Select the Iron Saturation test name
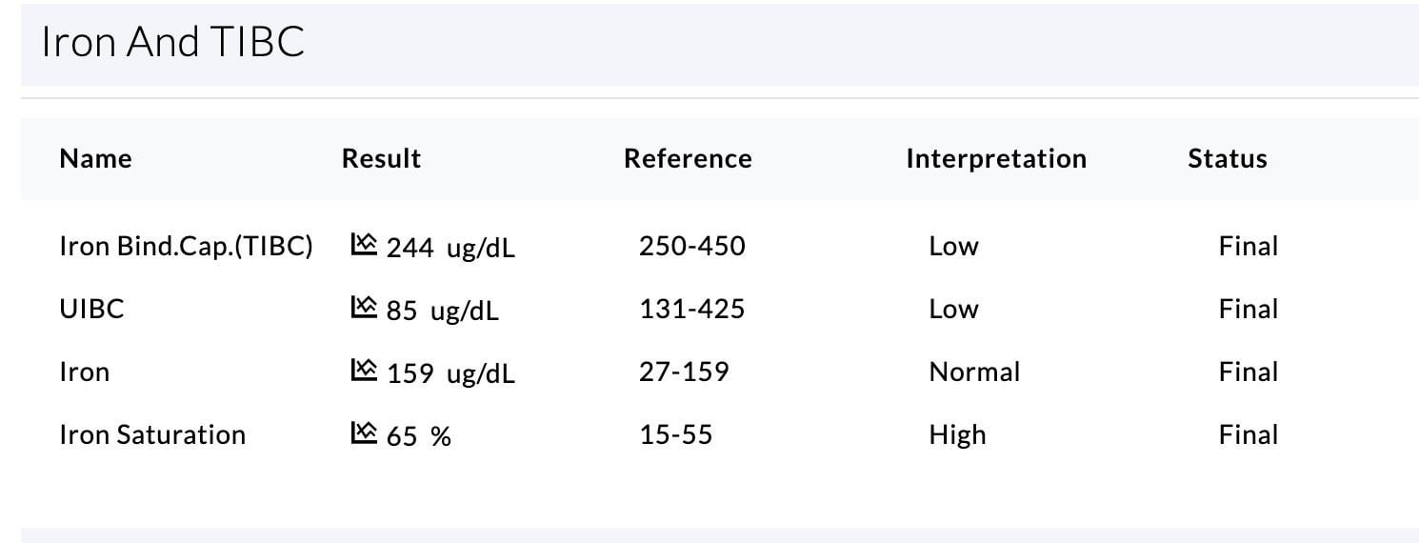Viewport: 1419px width, 543px height. coord(152,435)
